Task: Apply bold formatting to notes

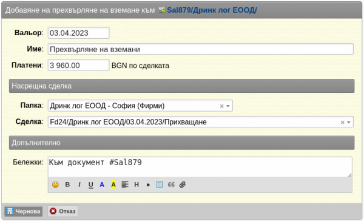Action: click(x=67, y=185)
